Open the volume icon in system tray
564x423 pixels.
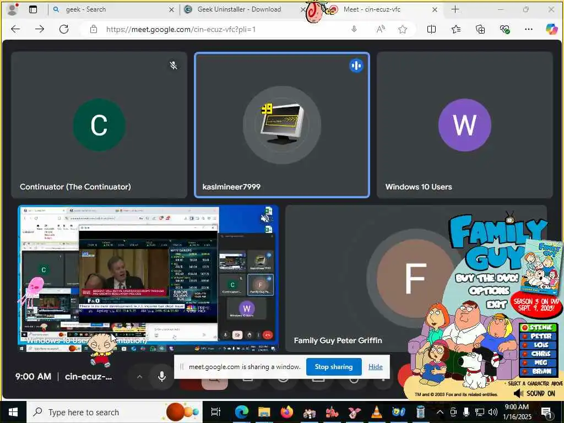pyautogui.click(x=493, y=412)
